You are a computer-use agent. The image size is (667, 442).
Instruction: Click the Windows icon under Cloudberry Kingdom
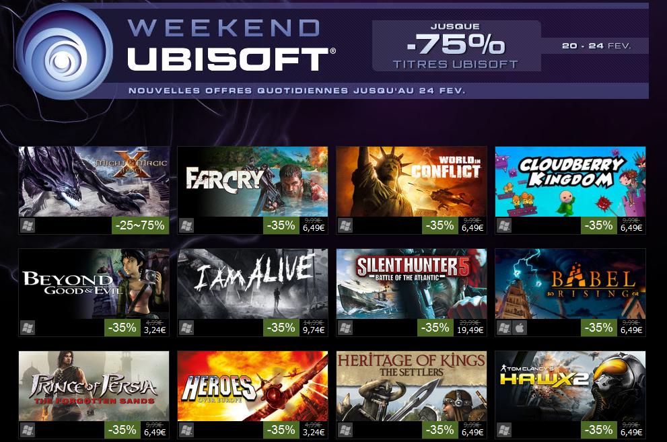[504, 225]
